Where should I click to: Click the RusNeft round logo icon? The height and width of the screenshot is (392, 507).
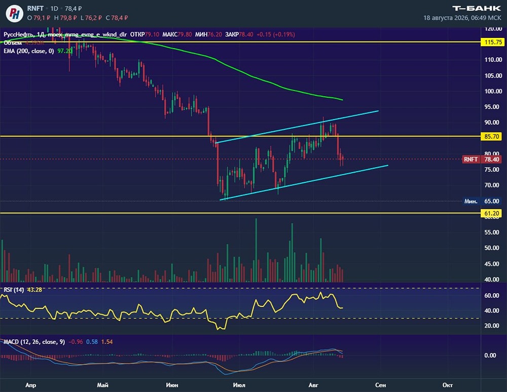point(14,14)
